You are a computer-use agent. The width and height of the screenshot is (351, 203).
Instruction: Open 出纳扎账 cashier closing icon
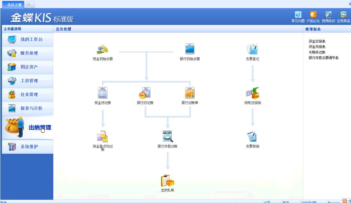[x=168, y=180]
